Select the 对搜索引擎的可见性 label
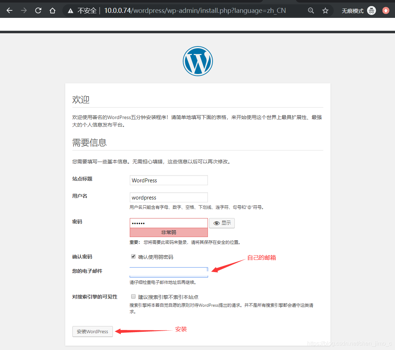 [x=95, y=297]
